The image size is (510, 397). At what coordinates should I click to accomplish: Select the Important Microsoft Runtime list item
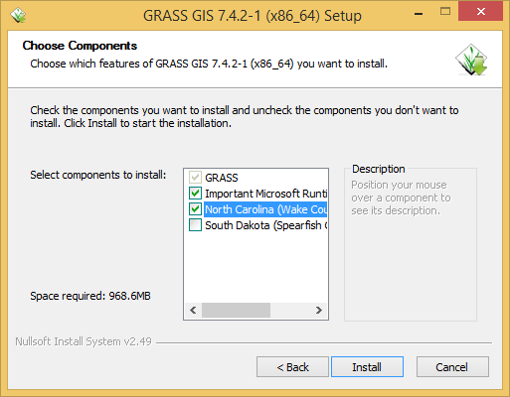265,194
